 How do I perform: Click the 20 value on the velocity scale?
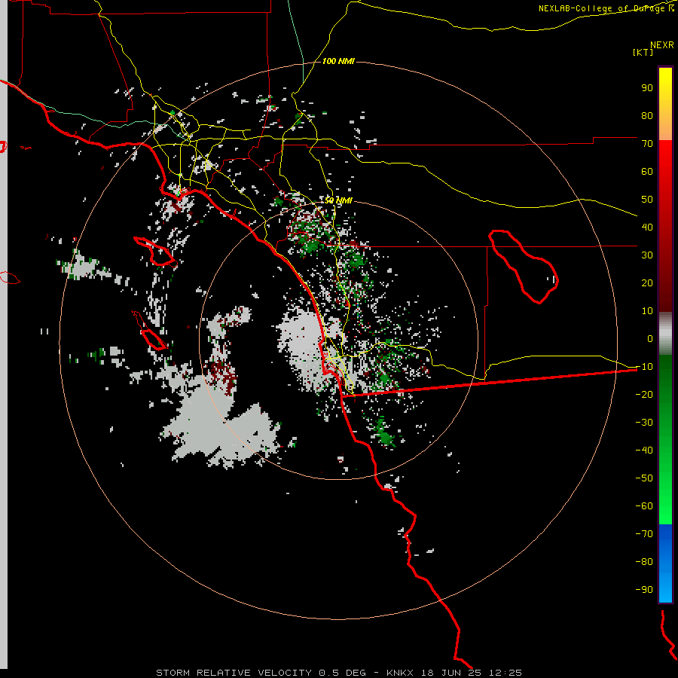point(647,283)
